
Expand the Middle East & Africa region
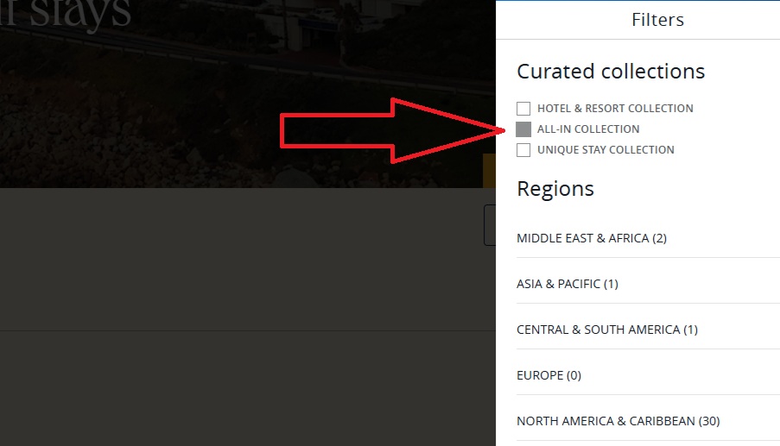coord(648,238)
